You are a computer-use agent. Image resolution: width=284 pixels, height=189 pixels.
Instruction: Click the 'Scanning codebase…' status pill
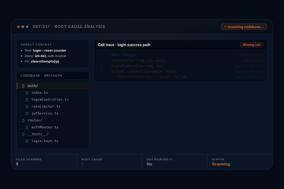[x=244, y=27]
